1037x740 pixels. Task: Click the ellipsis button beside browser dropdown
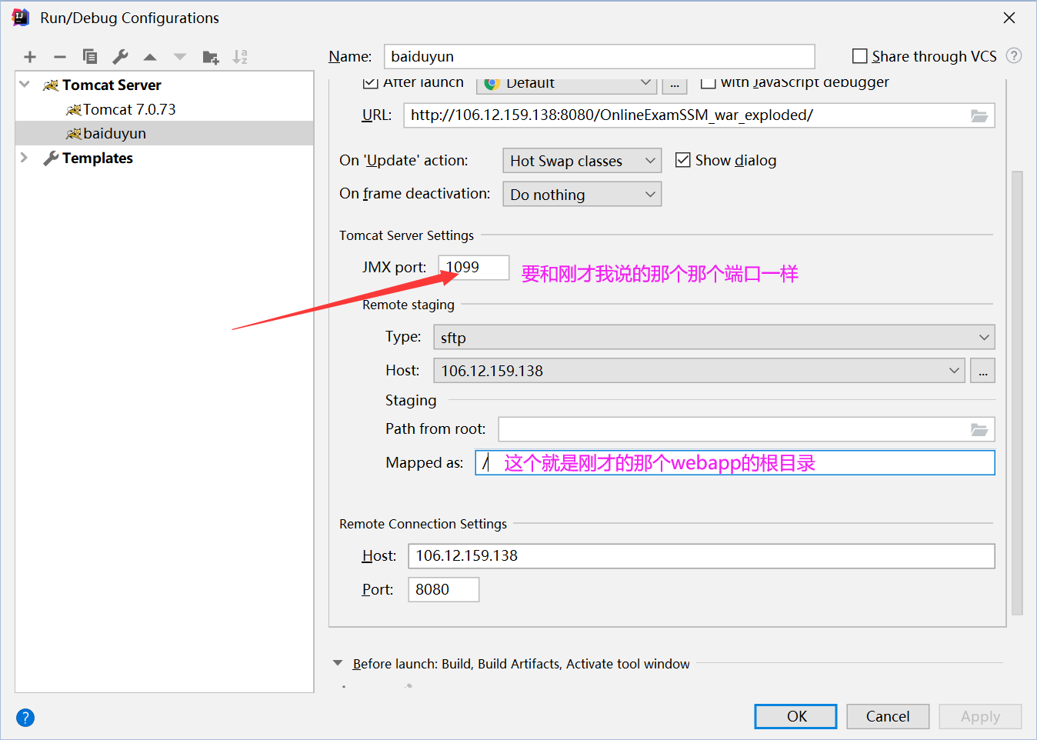click(675, 85)
